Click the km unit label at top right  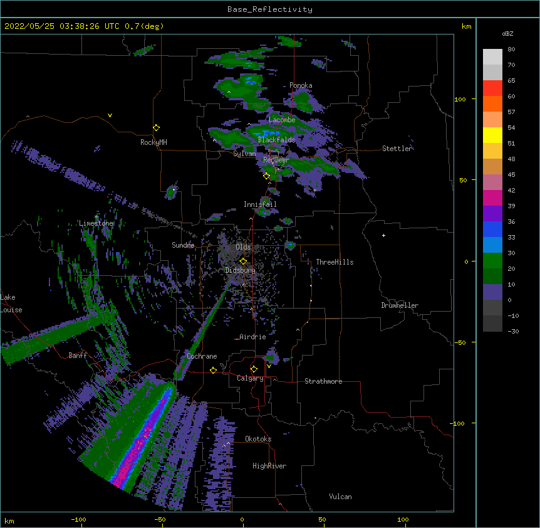(466, 26)
